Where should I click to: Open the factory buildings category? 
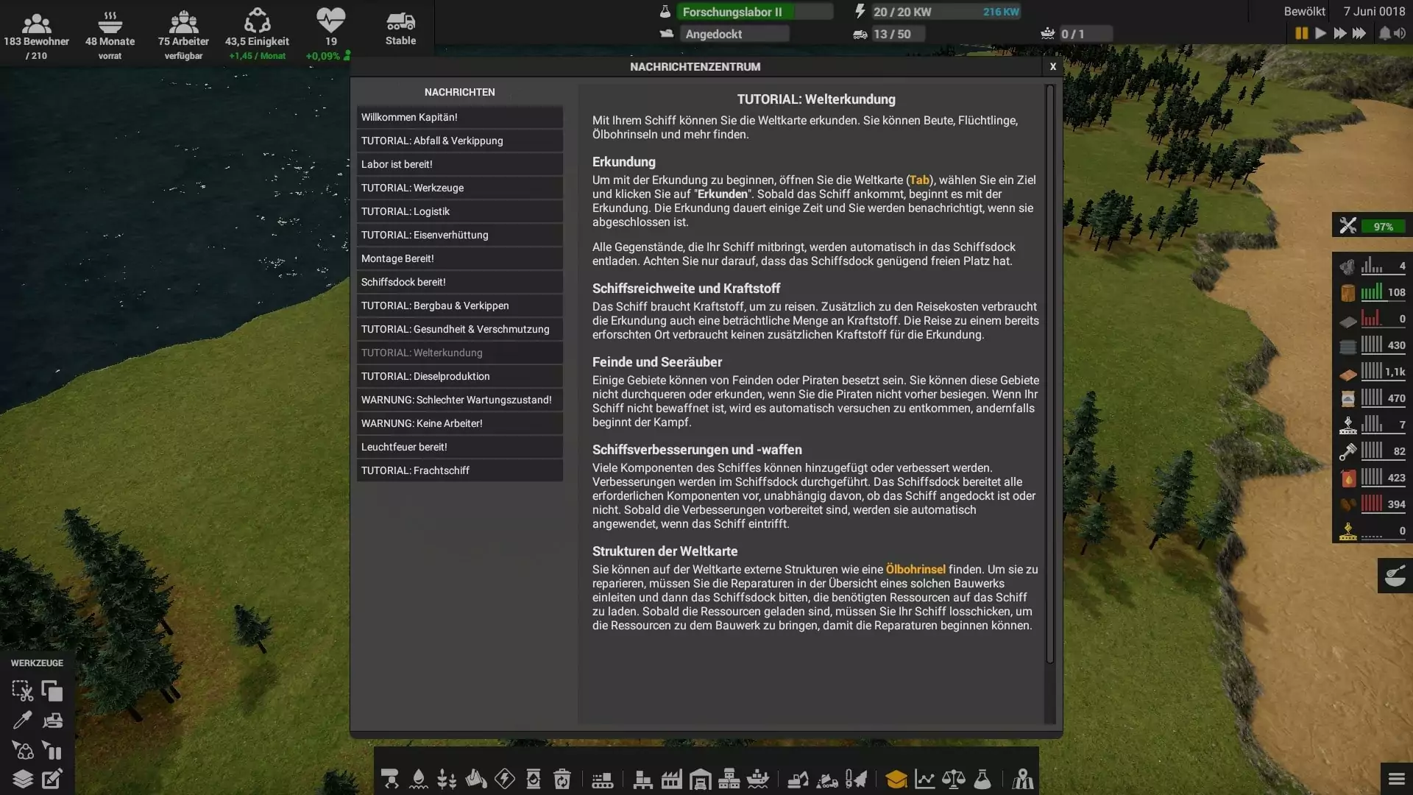[671, 779]
